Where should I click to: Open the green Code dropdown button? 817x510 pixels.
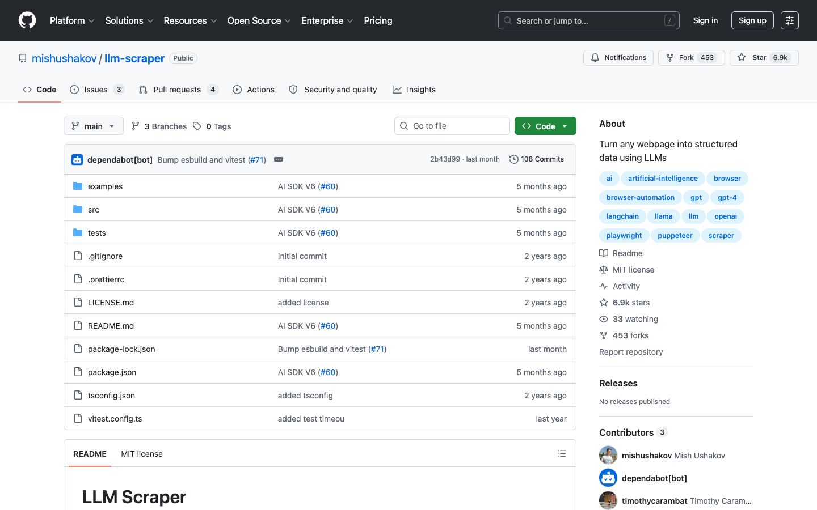tap(545, 126)
